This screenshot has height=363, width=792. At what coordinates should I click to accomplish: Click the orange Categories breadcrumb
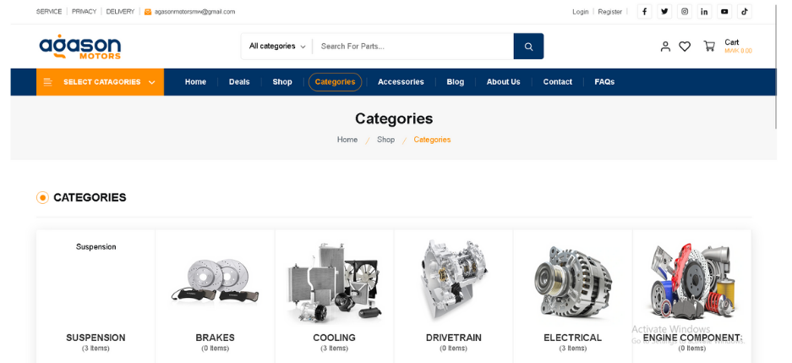tap(432, 140)
